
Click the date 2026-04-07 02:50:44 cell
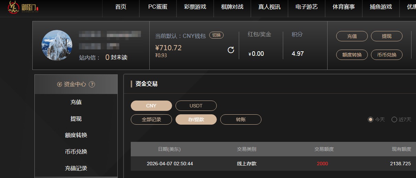point(170,164)
